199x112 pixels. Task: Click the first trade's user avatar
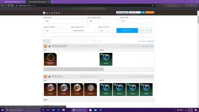point(45,46)
